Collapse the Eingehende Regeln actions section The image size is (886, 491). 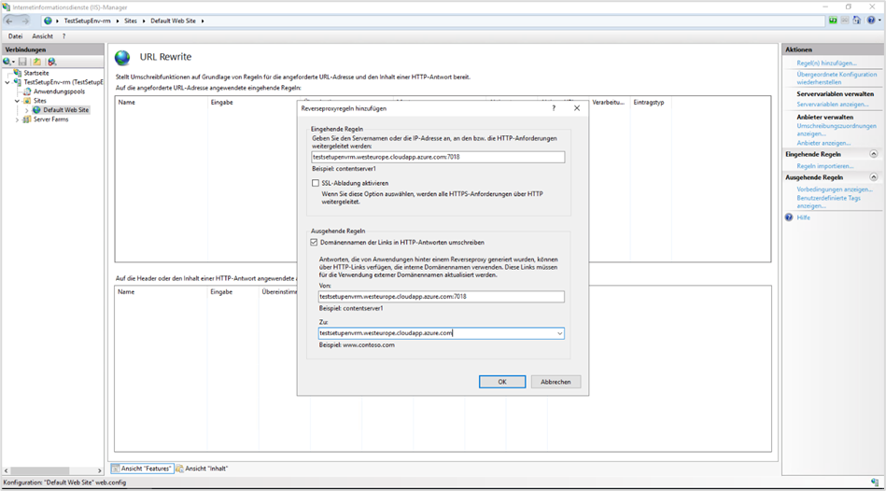click(873, 154)
